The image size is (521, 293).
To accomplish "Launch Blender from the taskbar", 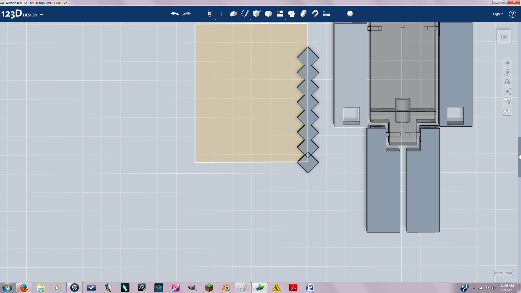I will point(226,288).
